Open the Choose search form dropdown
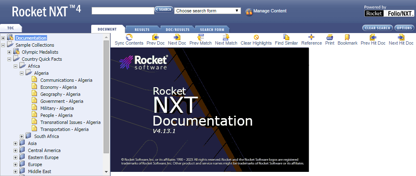416x176 pixels. point(208,11)
